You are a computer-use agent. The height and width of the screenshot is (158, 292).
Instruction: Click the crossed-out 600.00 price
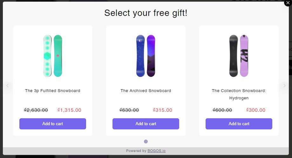tap(222, 110)
